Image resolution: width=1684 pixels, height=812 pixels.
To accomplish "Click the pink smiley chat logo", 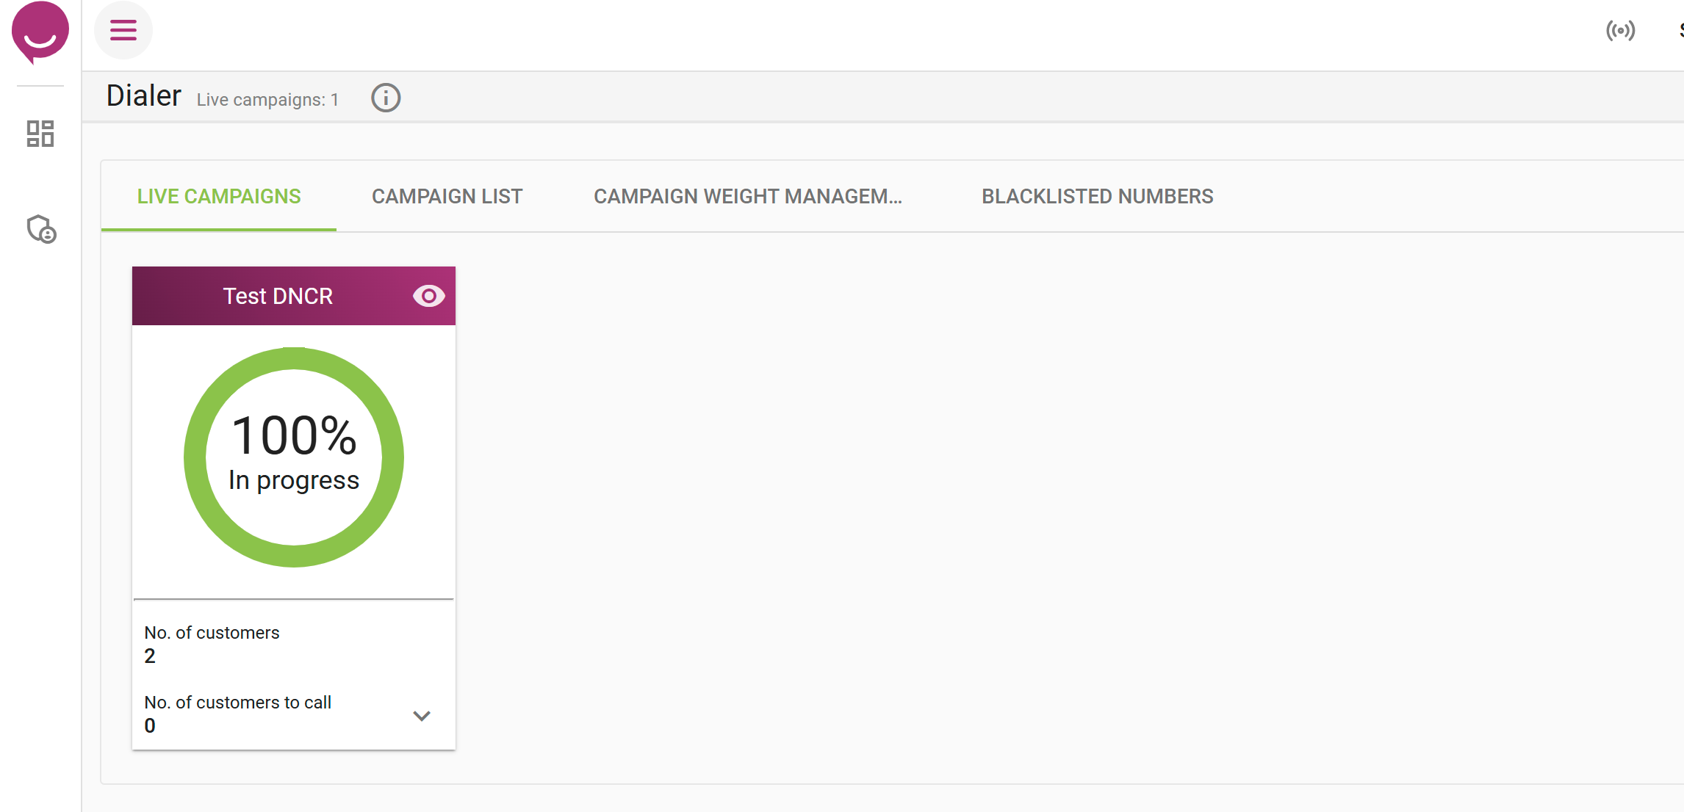I will [40, 32].
